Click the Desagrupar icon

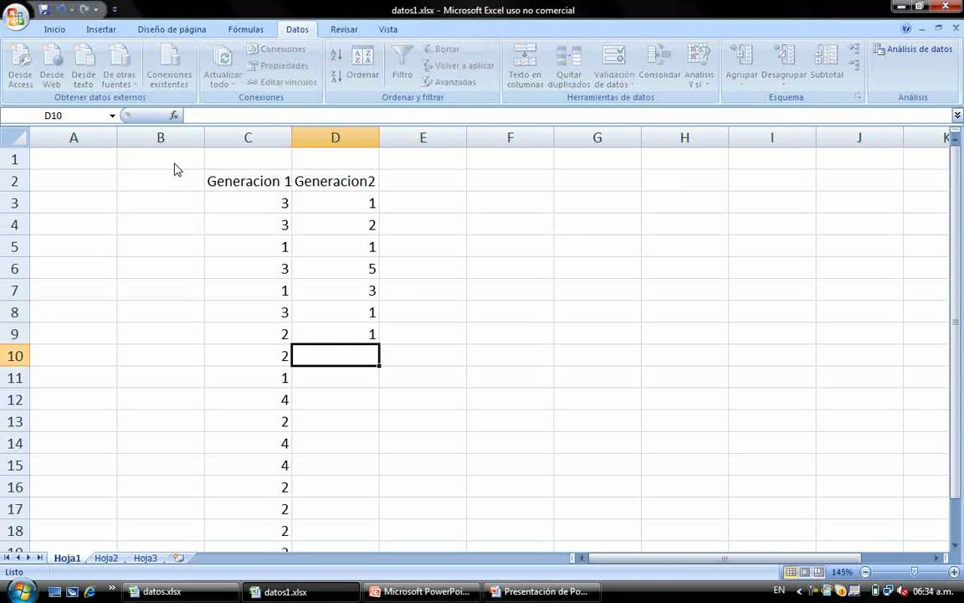tap(784, 64)
